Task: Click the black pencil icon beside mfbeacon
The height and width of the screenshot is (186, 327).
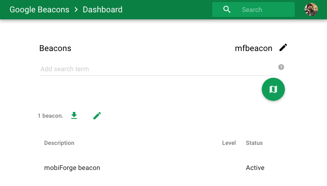Action: click(x=283, y=48)
